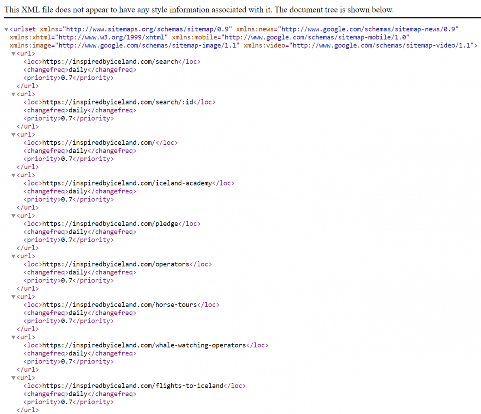Image resolution: width=481 pixels, height=414 pixels.
Task: Click the loc text ending in search/:id
Action: [118, 102]
